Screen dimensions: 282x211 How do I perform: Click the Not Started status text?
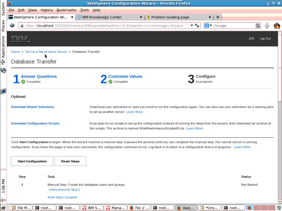pyautogui.click(x=249, y=185)
